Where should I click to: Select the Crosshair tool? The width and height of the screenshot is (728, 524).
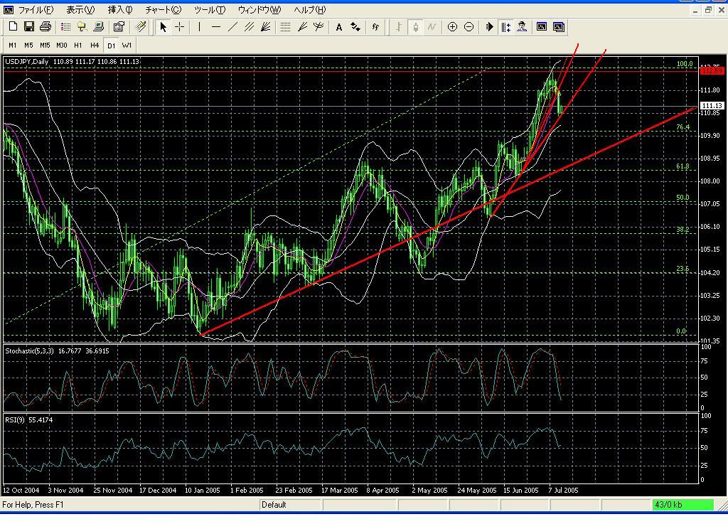tap(179, 27)
